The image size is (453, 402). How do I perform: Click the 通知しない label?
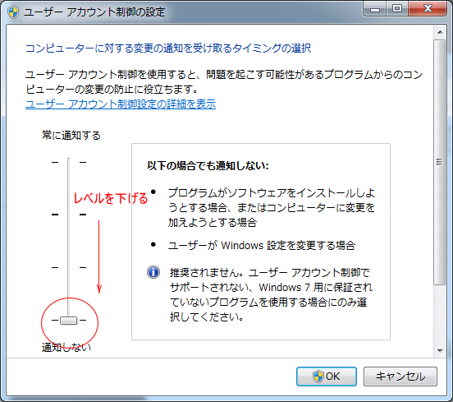[x=66, y=347]
